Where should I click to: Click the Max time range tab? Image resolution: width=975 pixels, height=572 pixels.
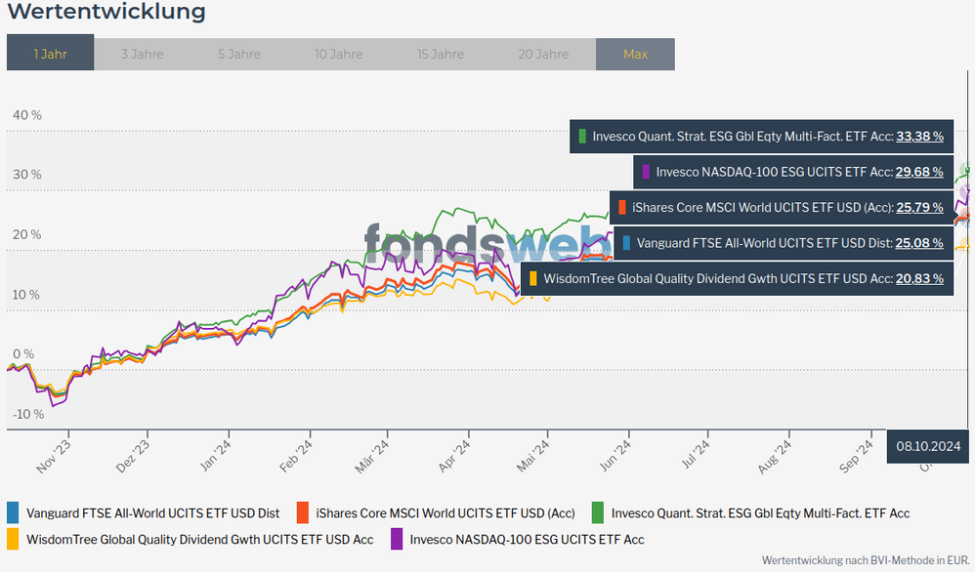(635, 54)
